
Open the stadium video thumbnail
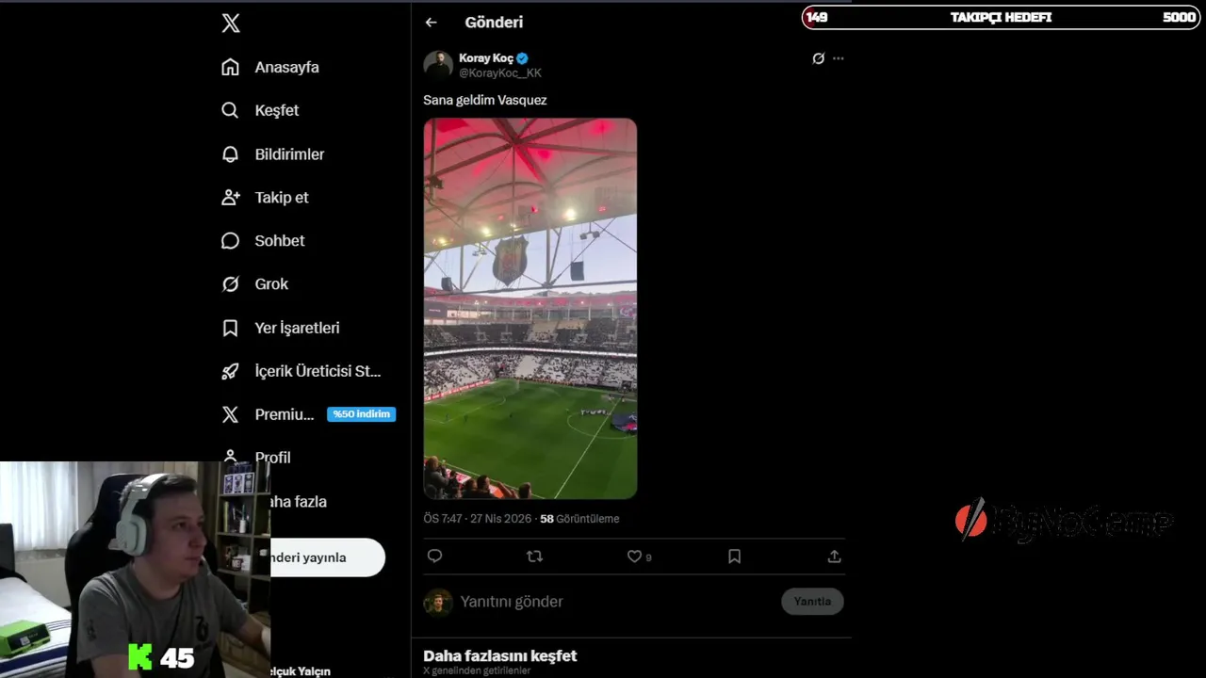(x=530, y=308)
